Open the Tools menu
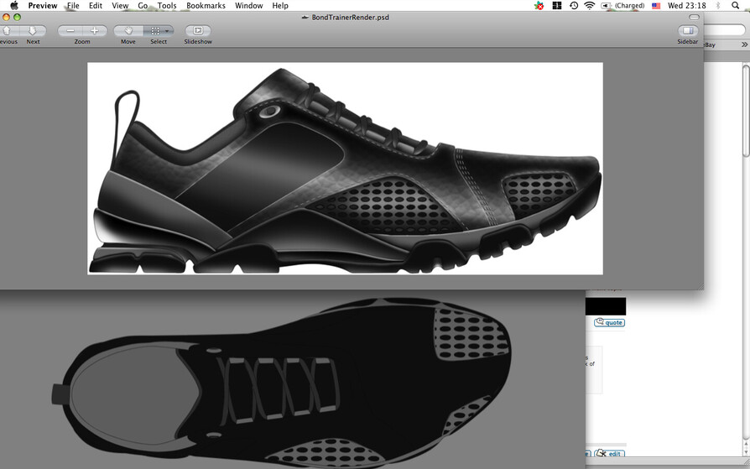The width and height of the screenshot is (750, 469). pyautogui.click(x=167, y=6)
